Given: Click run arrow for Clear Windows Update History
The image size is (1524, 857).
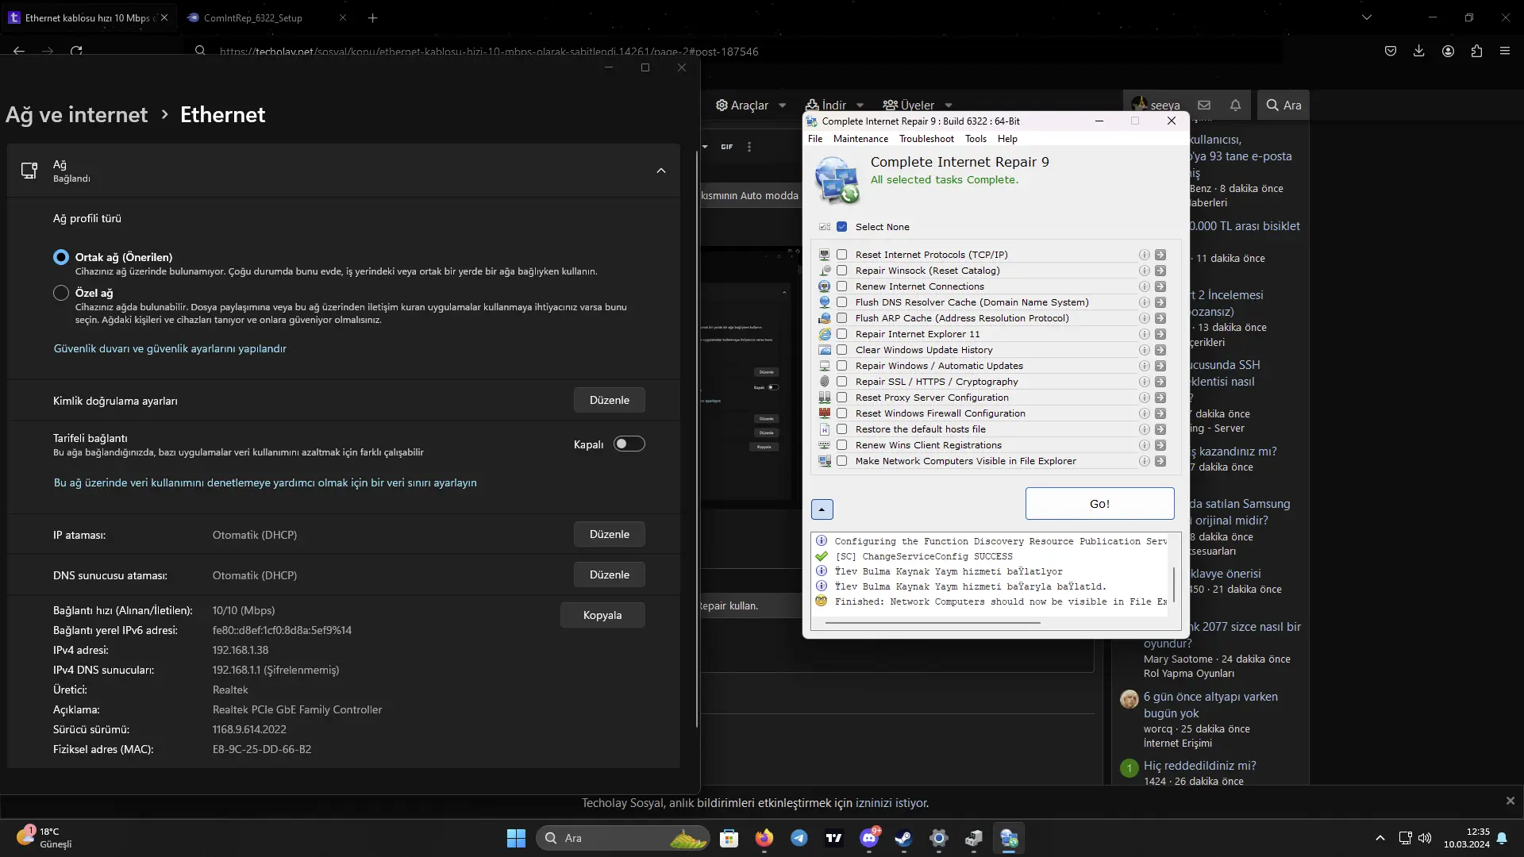Looking at the screenshot, I should tap(1160, 350).
